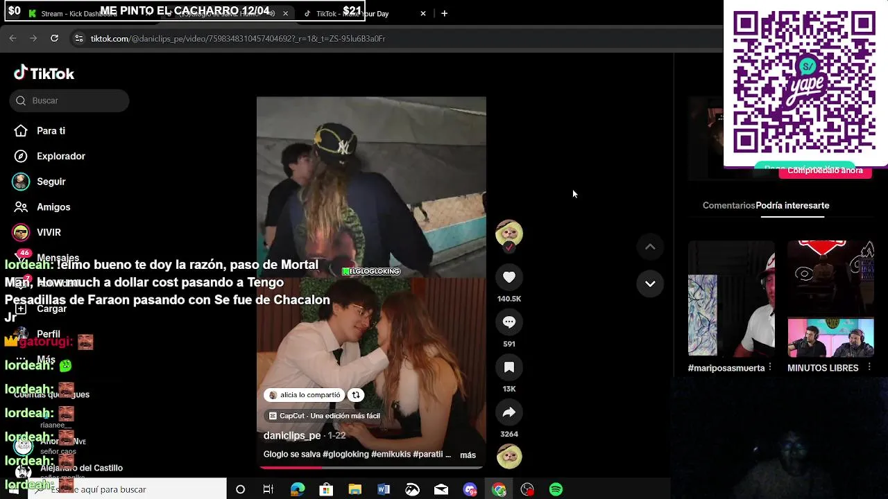
Task: Open File Explorer from the taskbar
Action: click(x=355, y=490)
